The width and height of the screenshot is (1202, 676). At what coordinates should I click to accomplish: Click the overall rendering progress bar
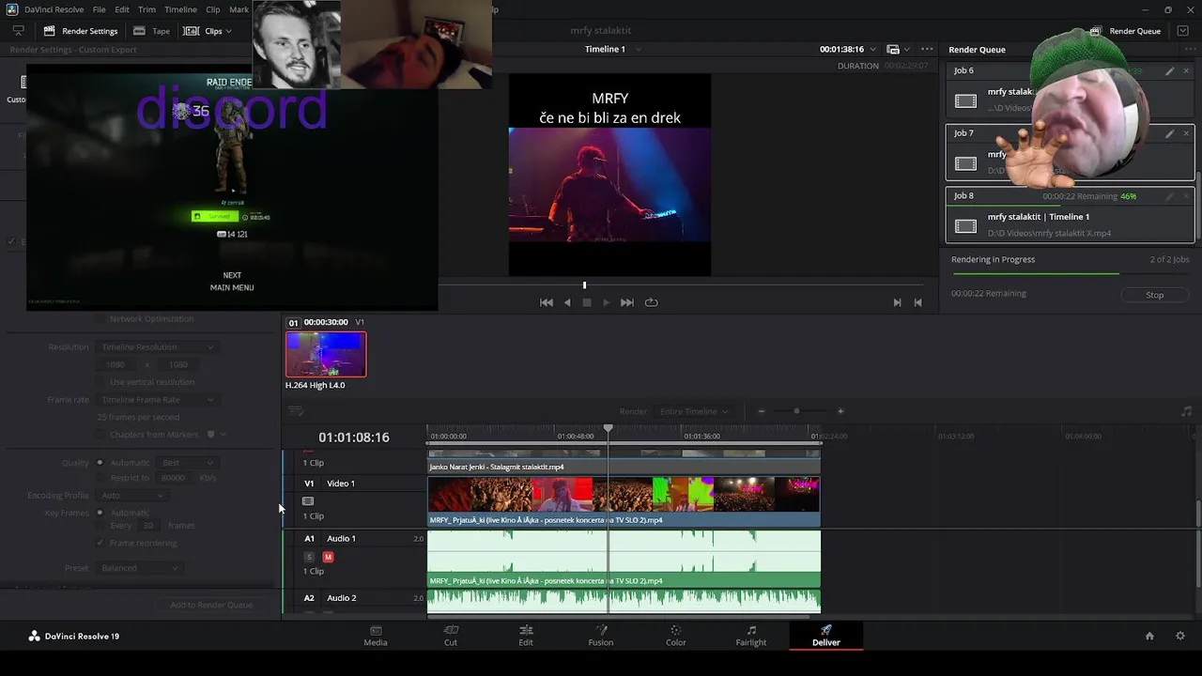coord(1071,273)
